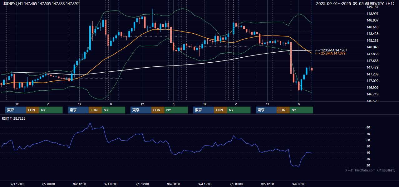
Task: Select the 2025-09-01～2025-09-05 chart title
Action: (355, 4)
